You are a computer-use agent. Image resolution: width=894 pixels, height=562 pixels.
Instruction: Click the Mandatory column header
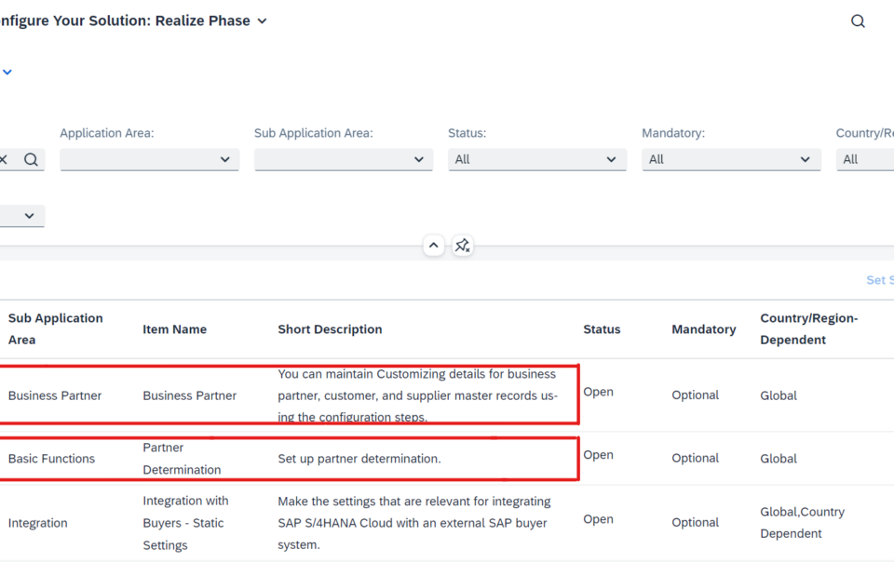tap(704, 329)
